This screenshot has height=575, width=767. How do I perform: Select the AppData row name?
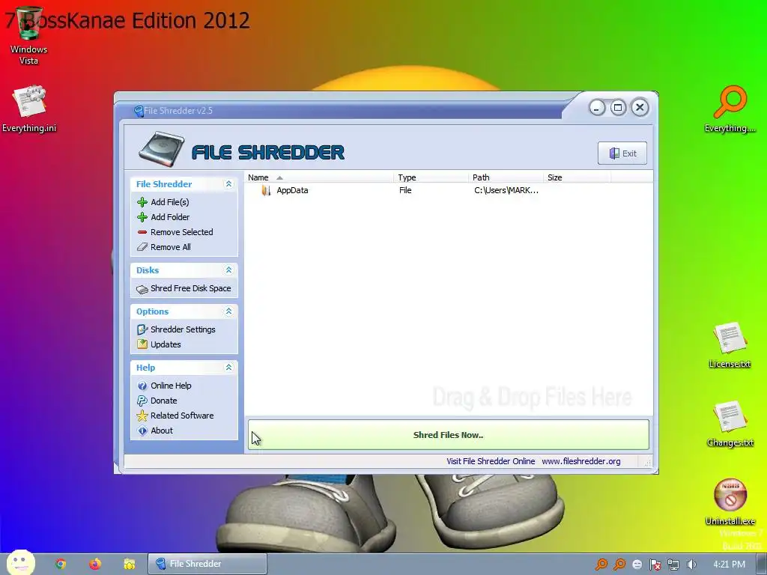click(x=293, y=190)
